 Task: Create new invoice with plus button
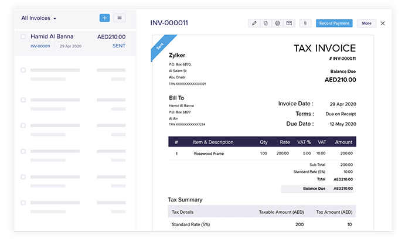[104, 18]
